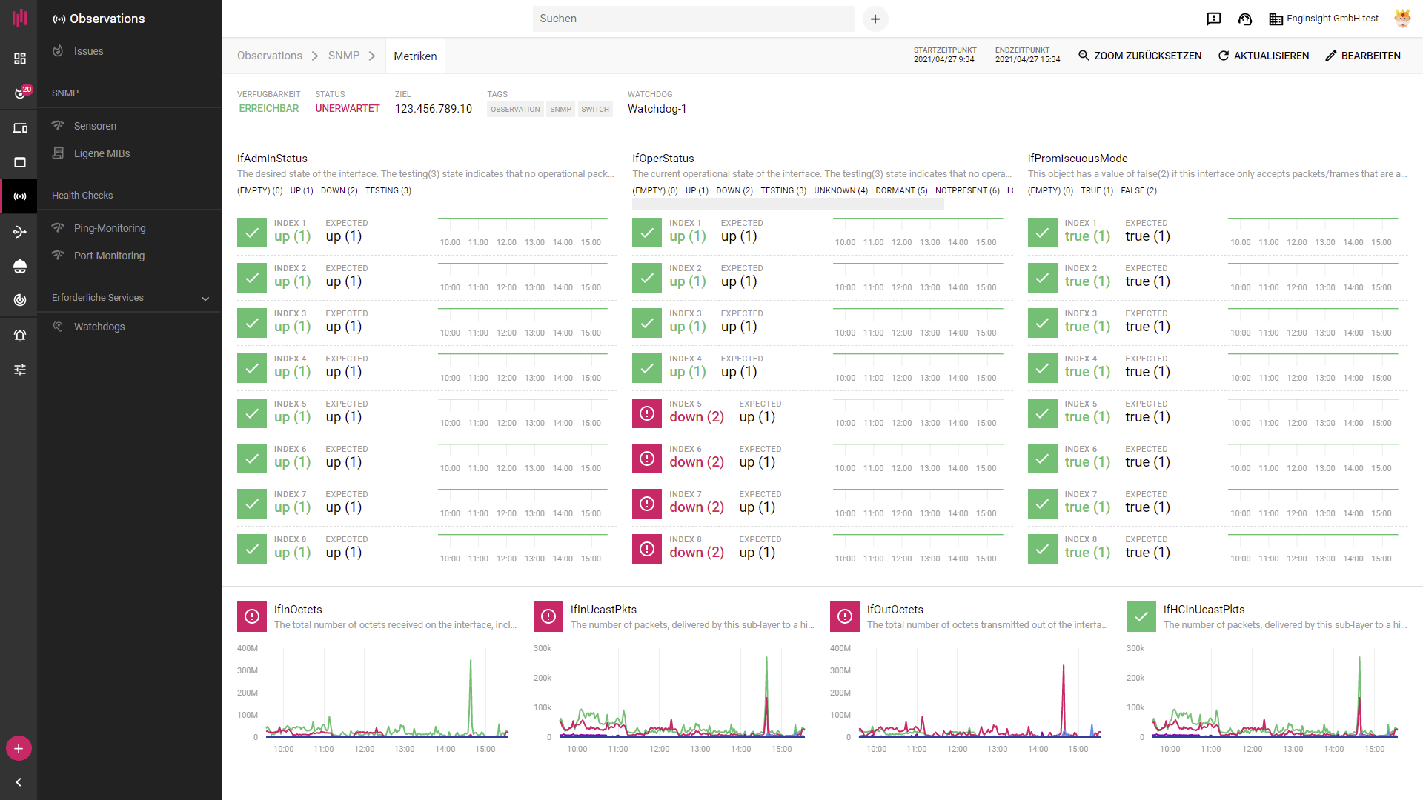This screenshot has width=1423, height=800.
Task: Open Ping-Monitoring menu item
Action: 109,228
